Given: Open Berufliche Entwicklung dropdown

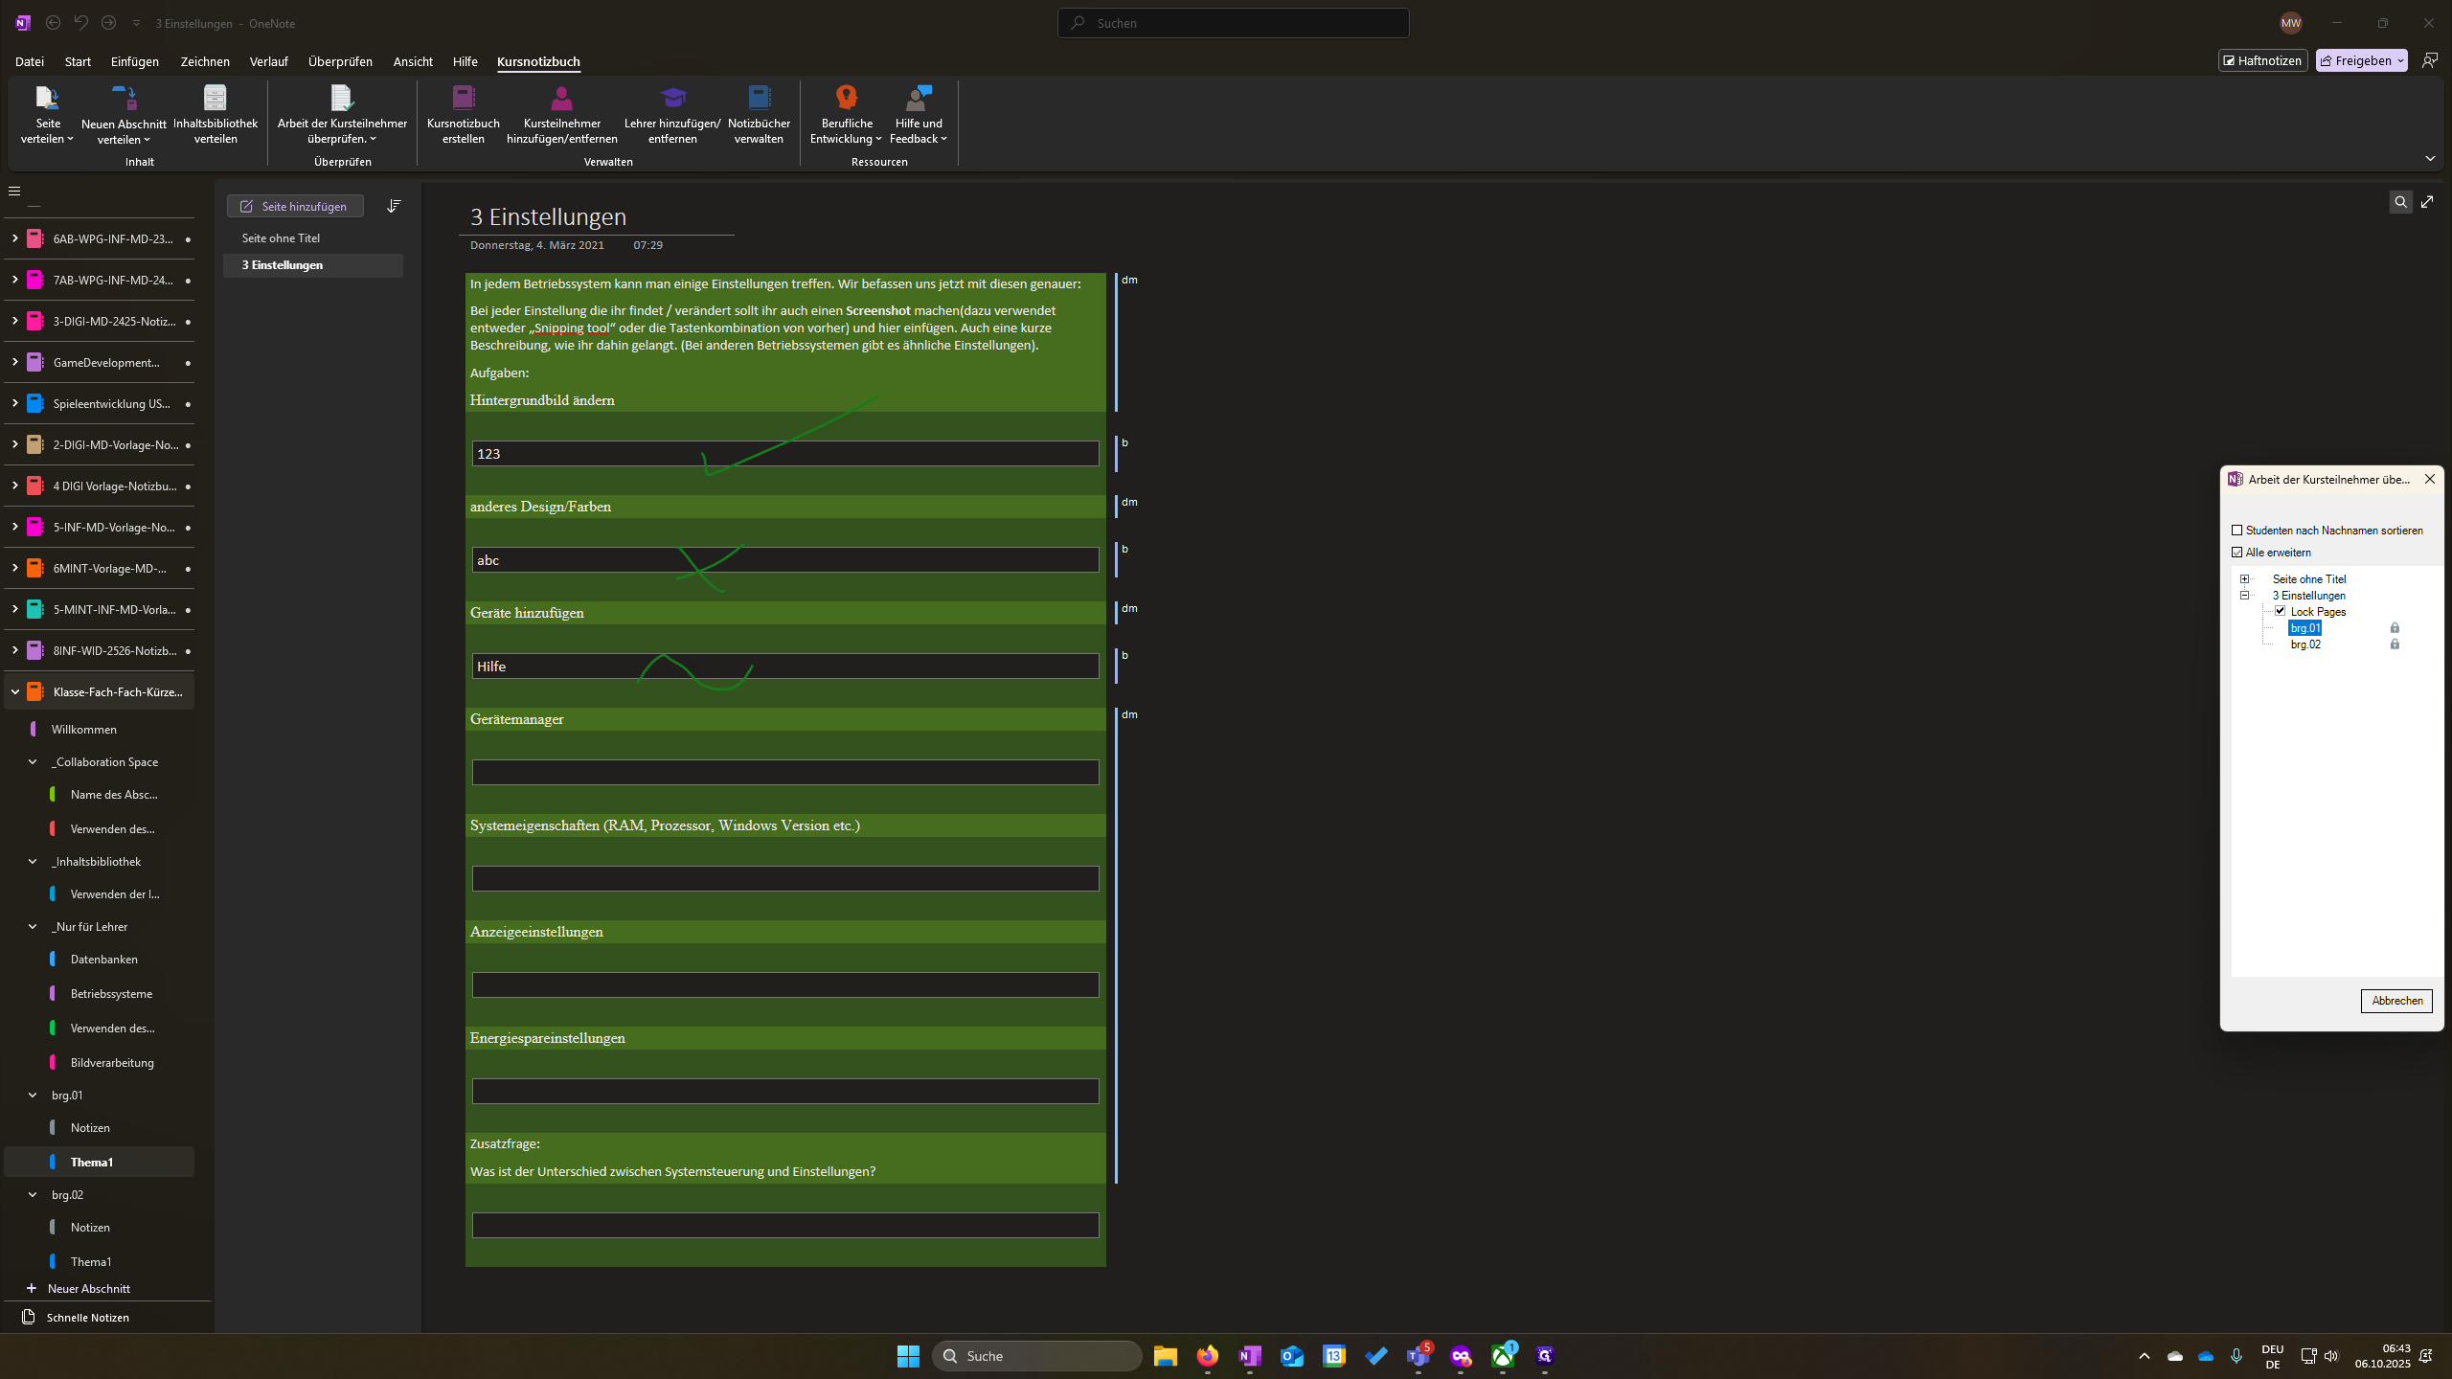Looking at the screenshot, I should pos(846,114).
